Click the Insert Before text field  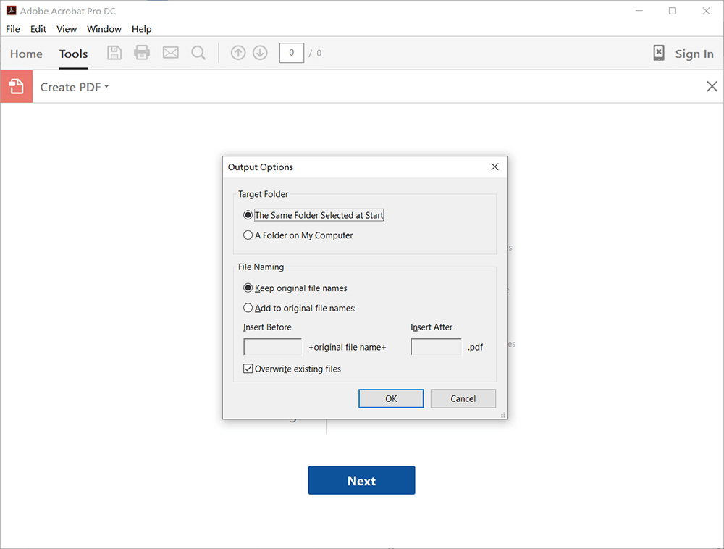[273, 347]
